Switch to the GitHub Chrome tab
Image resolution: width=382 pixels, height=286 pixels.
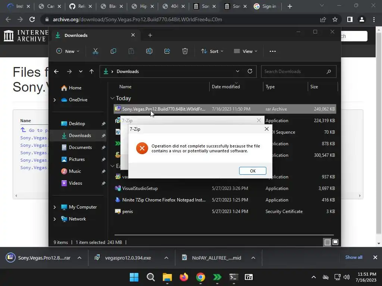pyautogui.click(x=81, y=6)
